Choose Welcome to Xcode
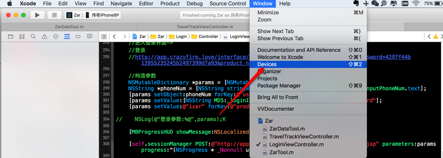 point(308,57)
